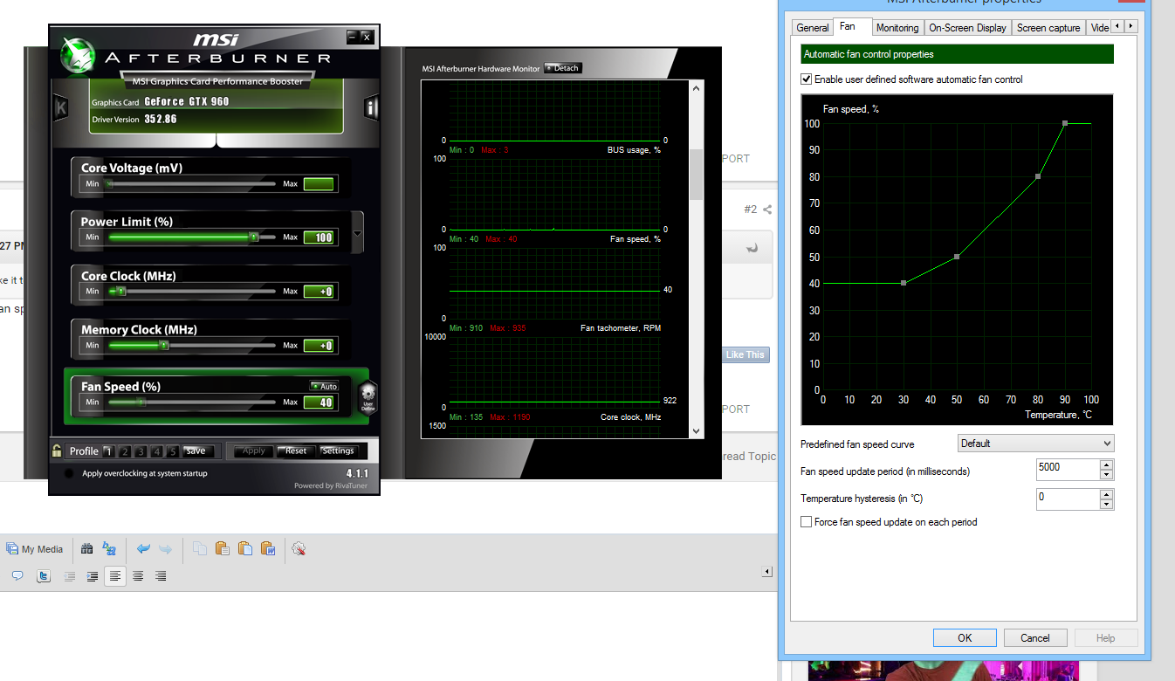Image resolution: width=1175 pixels, height=681 pixels.
Task: Detach the Hardware Monitor panel
Action: click(562, 68)
